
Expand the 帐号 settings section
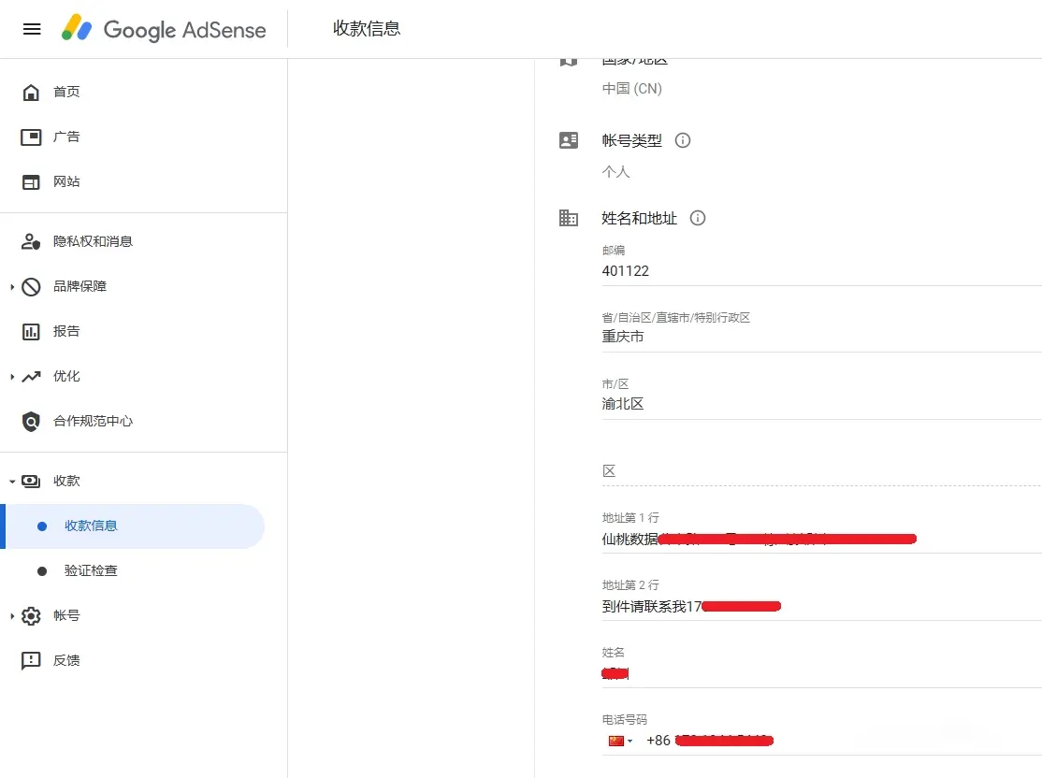(x=11, y=615)
